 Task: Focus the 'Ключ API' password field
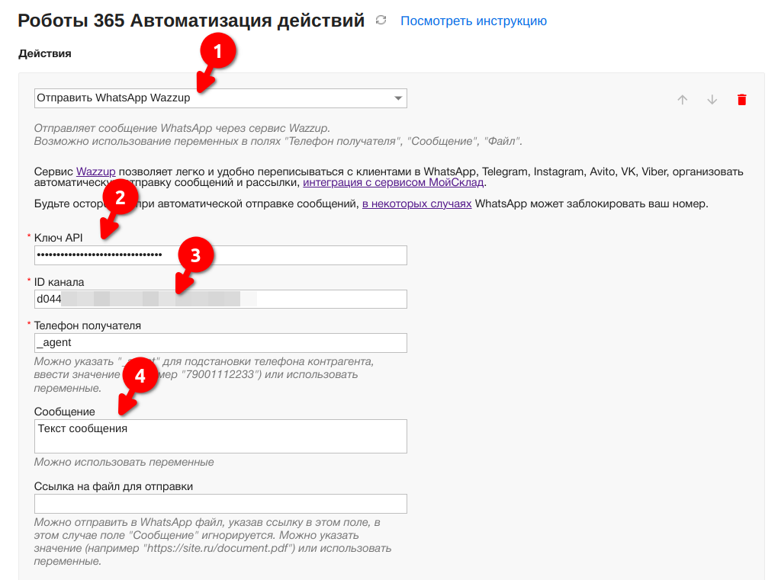pos(220,255)
